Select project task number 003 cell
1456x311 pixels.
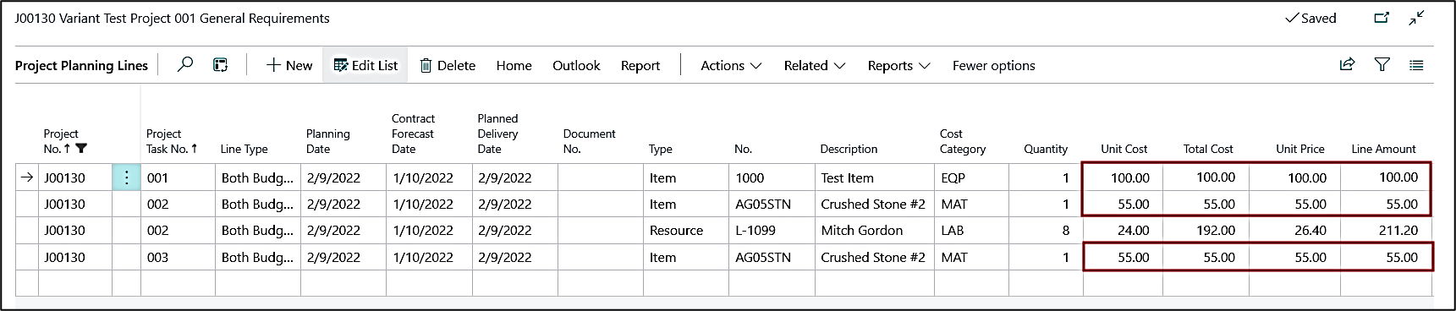pyautogui.click(x=178, y=257)
